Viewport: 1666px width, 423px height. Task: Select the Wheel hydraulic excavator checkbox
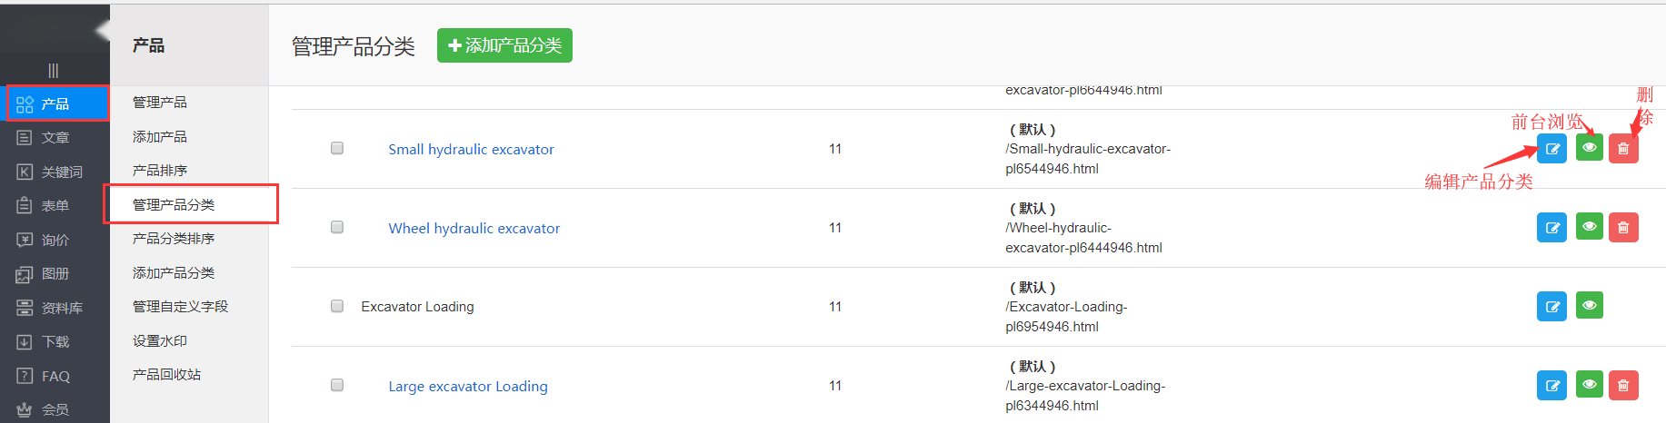[x=337, y=227]
